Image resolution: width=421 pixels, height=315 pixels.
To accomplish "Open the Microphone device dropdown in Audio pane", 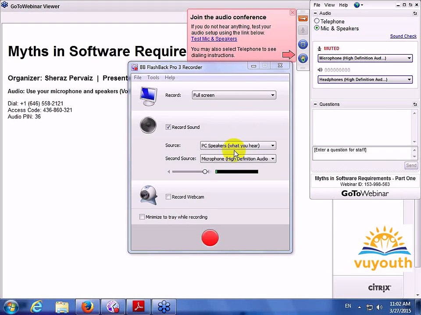I will 365,58.
